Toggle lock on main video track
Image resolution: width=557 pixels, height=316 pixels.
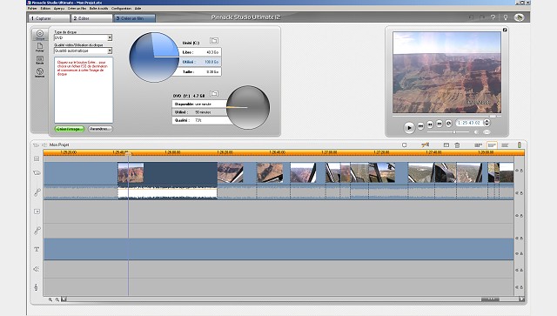pyautogui.click(x=521, y=171)
